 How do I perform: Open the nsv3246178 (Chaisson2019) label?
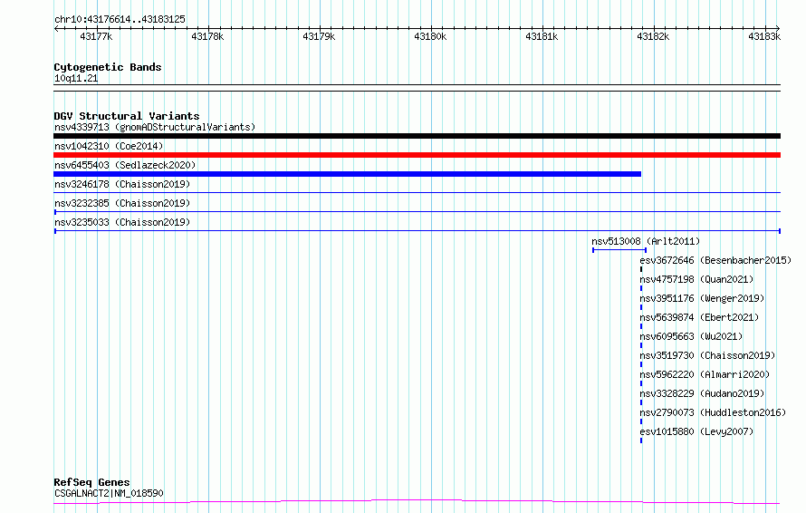pyautogui.click(x=122, y=184)
